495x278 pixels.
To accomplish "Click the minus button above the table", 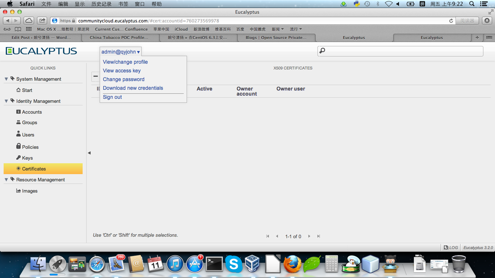I will click(x=95, y=76).
